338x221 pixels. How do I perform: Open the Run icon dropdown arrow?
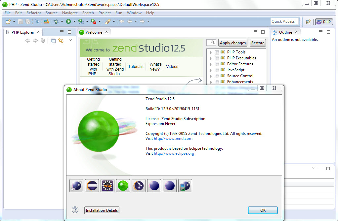tap(74, 21)
